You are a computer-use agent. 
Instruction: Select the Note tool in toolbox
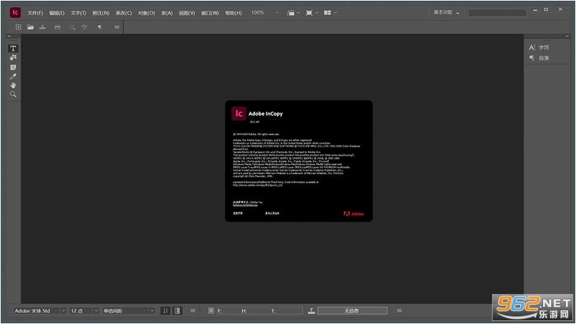pyautogui.click(x=13, y=67)
